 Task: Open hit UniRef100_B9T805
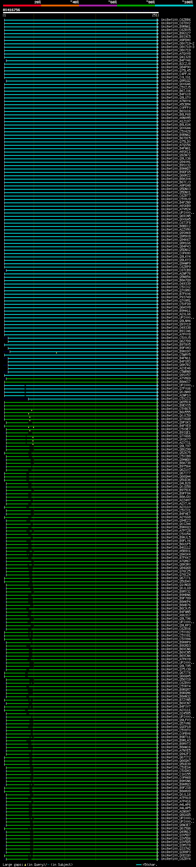(176, 345)
